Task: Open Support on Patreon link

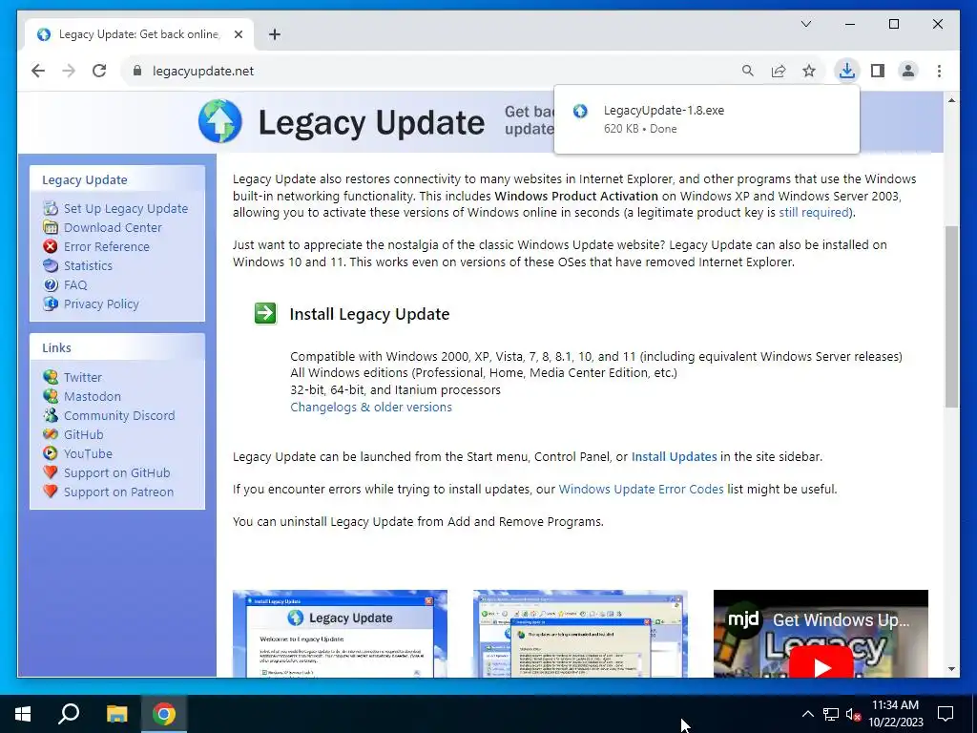Action: click(x=118, y=492)
